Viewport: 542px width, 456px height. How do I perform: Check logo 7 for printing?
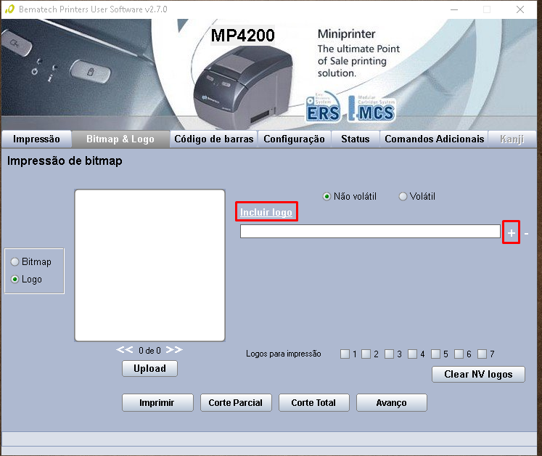pos(482,354)
